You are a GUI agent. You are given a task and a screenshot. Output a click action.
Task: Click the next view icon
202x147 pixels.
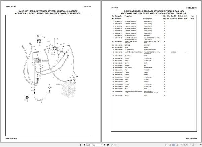[x=116, y=145]
